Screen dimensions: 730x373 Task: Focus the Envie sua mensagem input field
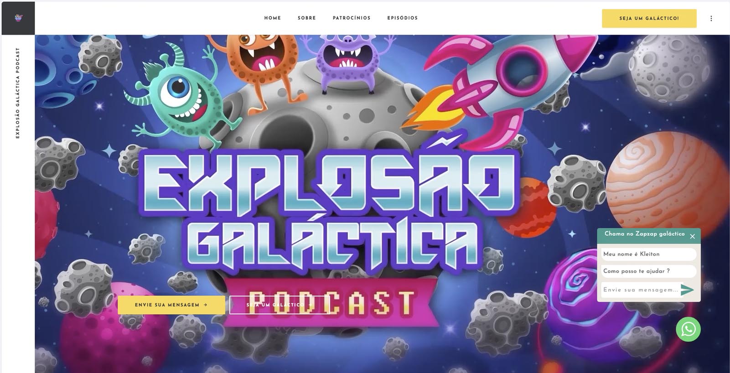pyautogui.click(x=640, y=290)
